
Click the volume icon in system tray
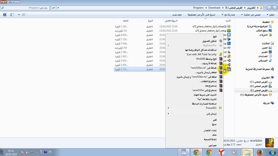27,152
